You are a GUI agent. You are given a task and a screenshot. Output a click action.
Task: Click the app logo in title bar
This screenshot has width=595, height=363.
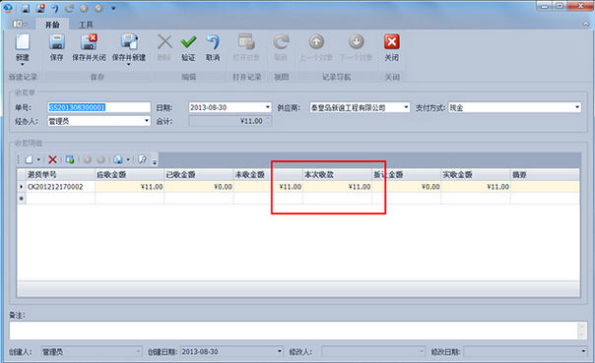pos(7,8)
